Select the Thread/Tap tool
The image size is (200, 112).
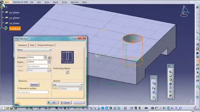tap(171, 91)
